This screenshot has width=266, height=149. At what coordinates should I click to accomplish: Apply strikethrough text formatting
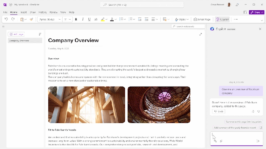pyautogui.click(x=96, y=19)
